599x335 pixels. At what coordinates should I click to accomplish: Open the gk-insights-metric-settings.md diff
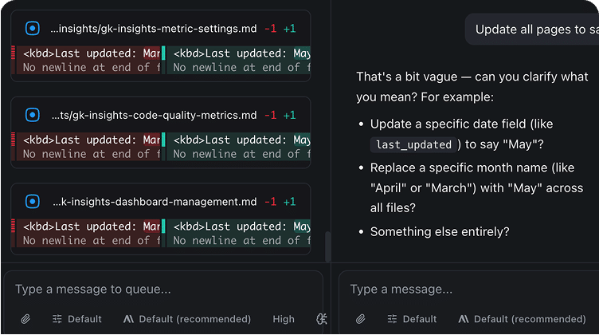tap(154, 29)
